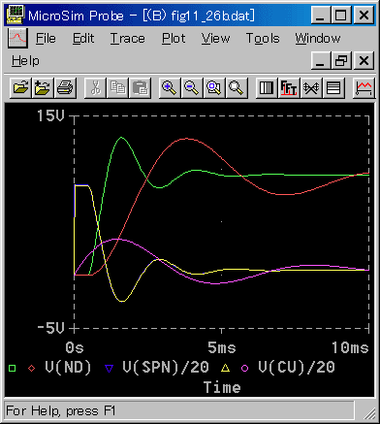Restore the inner document window
380x424 pixels.
tap(341, 60)
